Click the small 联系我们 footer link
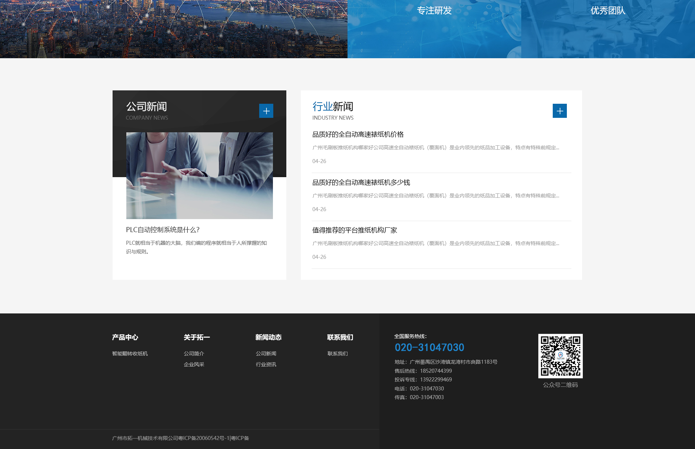The width and height of the screenshot is (695, 449). [x=337, y=354]
